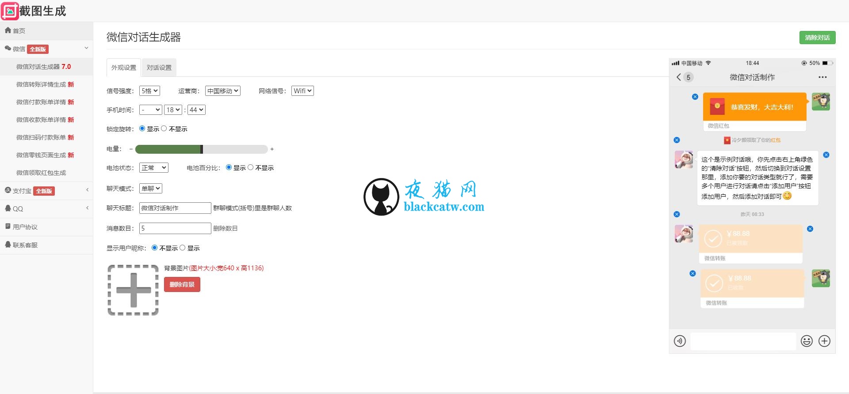The width and height of the screenshot is (849, 394).
Task: Open the first 手机时间 dropdown showing dash
Action: pyautogui.click(x=151, y=110)
